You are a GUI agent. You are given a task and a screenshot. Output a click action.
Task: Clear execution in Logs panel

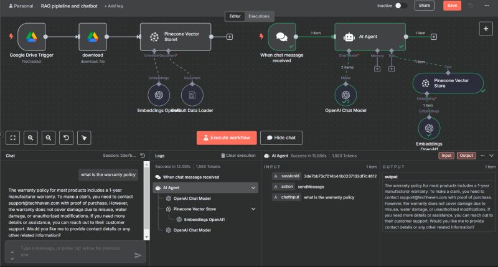point(238,156)
